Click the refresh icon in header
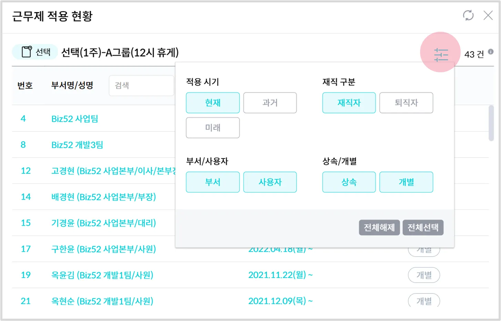Image resolution: width=501 pixels, height=321 pixels. pos(468,15)
